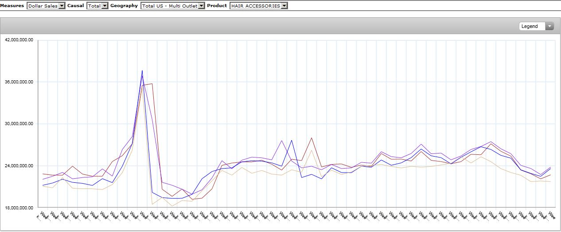
Task: Expand the Causal dropdown set to Total
Action: tap(97, 6)
